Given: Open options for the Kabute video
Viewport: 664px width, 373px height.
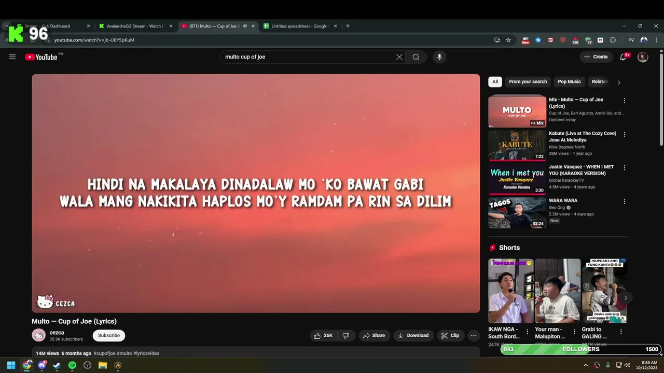Looking at the screenshot, I should [625, 134].
